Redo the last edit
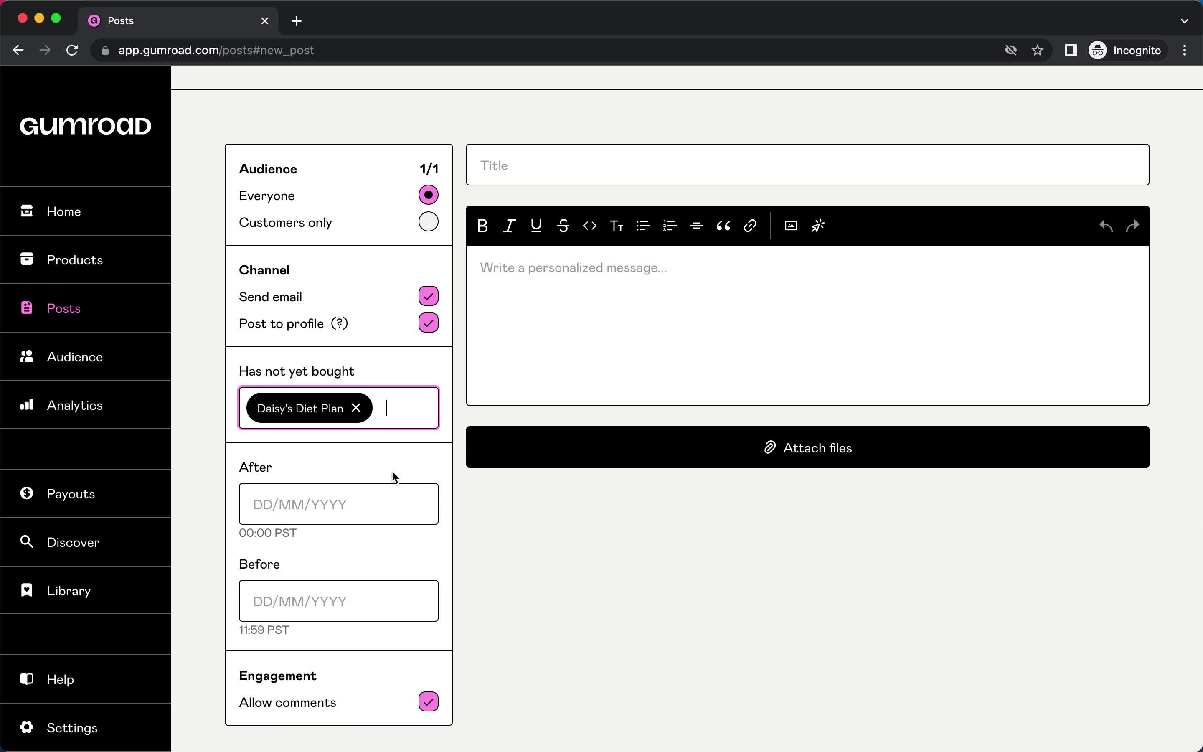 click(x=1132, y=226)
